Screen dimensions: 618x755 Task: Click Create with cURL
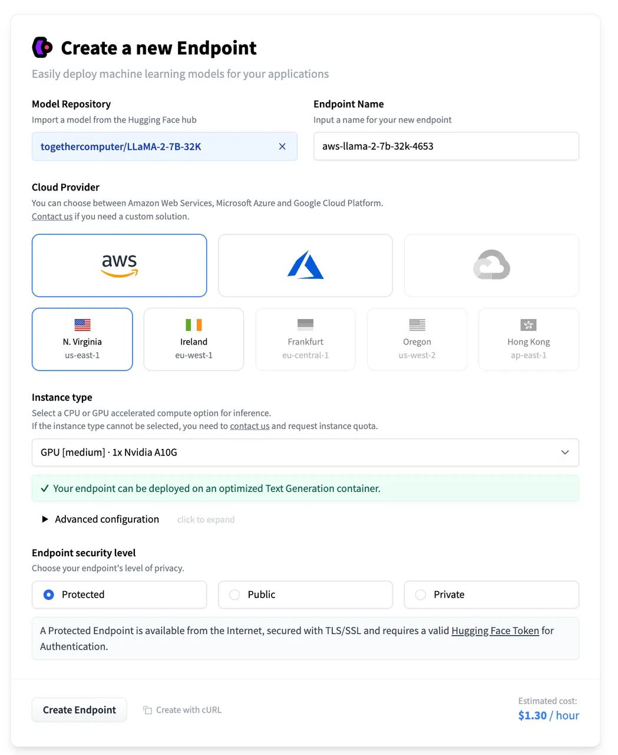pyautogui.click(x=183, y=710)
